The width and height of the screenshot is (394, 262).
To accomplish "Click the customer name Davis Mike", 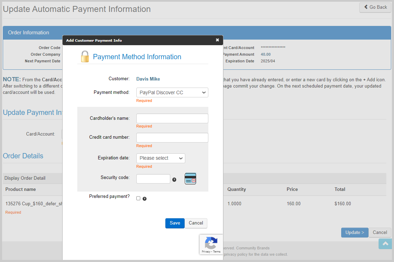I will tap(148, 79).
